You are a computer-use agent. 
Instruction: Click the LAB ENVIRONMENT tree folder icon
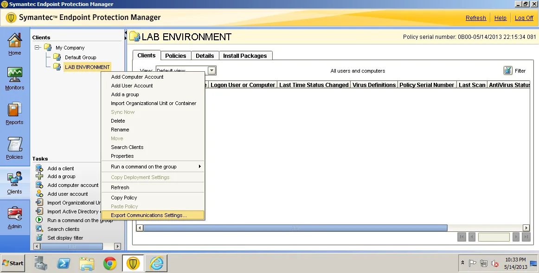[x=57, y=67]
